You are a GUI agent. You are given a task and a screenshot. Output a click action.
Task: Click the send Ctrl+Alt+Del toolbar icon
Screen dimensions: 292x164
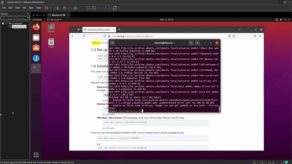pyautogui.click(x=57, y=8)
